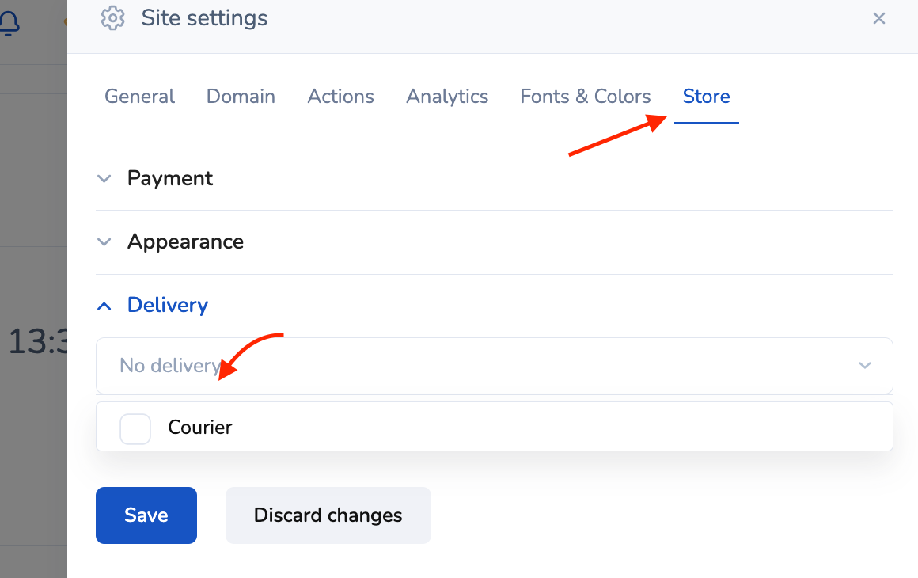Enable the Courier checkbox
The height and width of the screenshot is (578, 918).
tap(135, 428)
